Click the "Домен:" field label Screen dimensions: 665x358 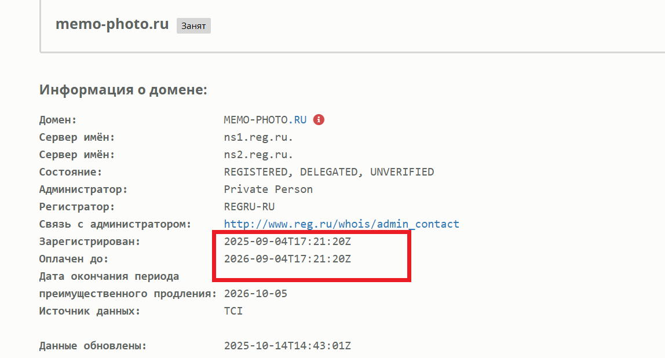[x=58, y=120]
